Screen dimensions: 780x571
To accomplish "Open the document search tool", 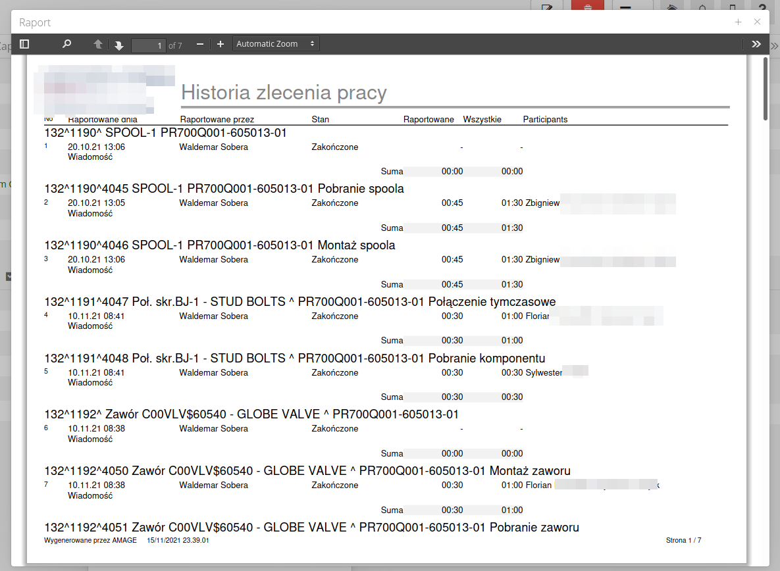I will tap(66, 43).
